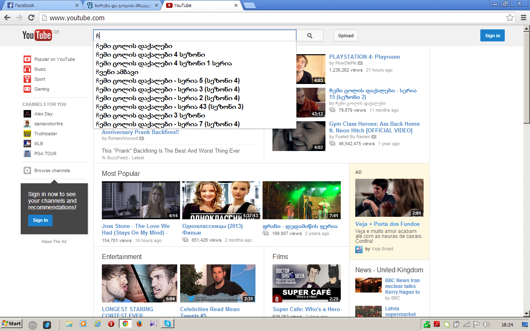Open the Одноклассницы film thumbnail
The height and width of the screenshot is (331, 530).
coord(221,200)
